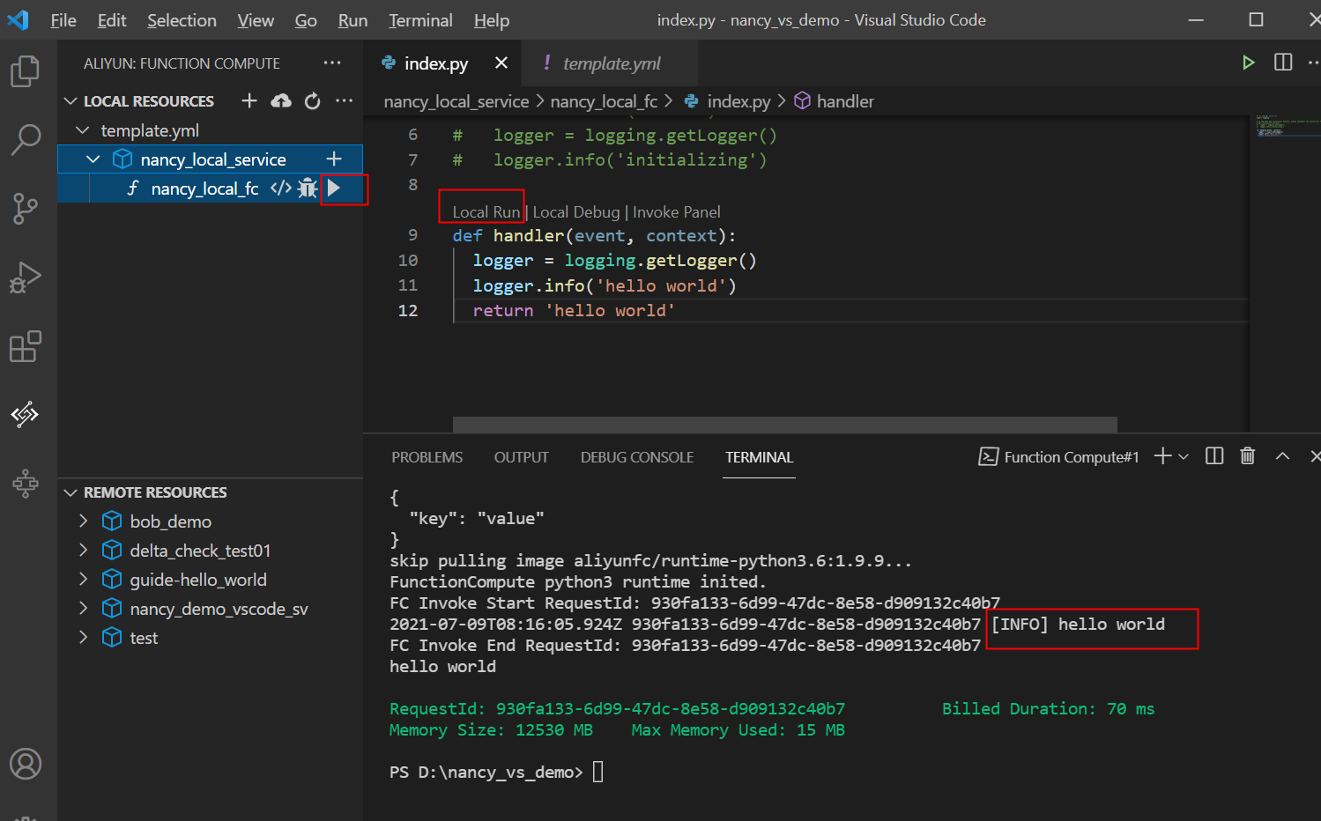The width and height of the screenshot is (1321, 821).
Task: Open the Edit menu
Action: [112, 20]
